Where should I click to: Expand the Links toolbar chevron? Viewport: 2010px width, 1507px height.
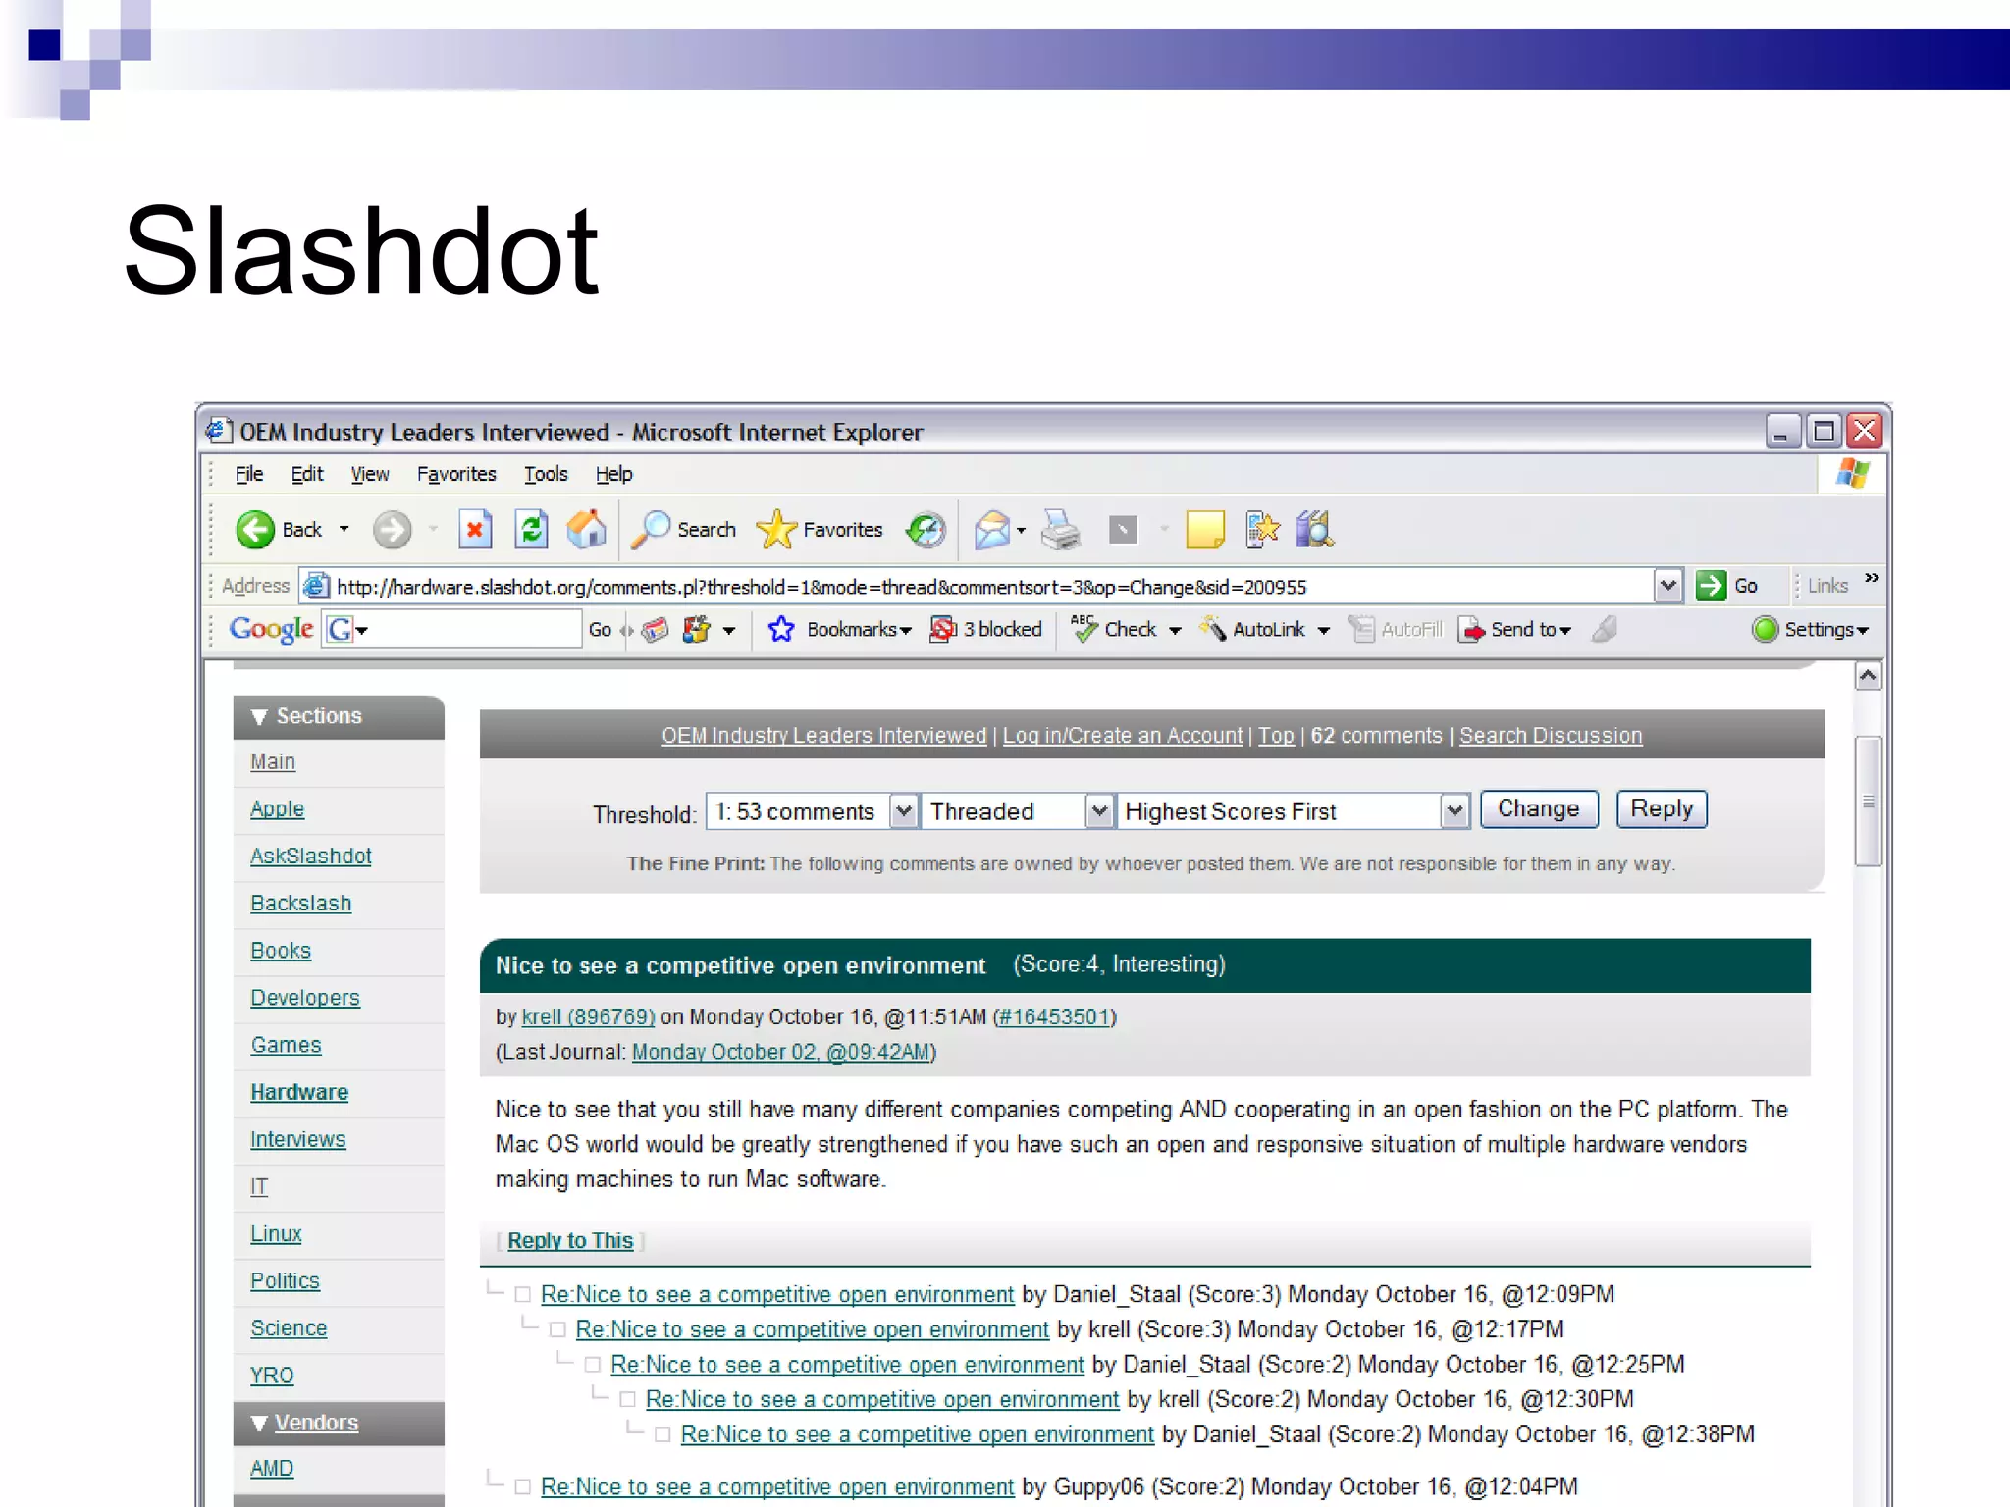point(1872,577)
